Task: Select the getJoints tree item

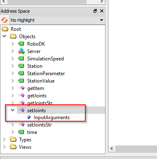Action: [x=37, y=96]
